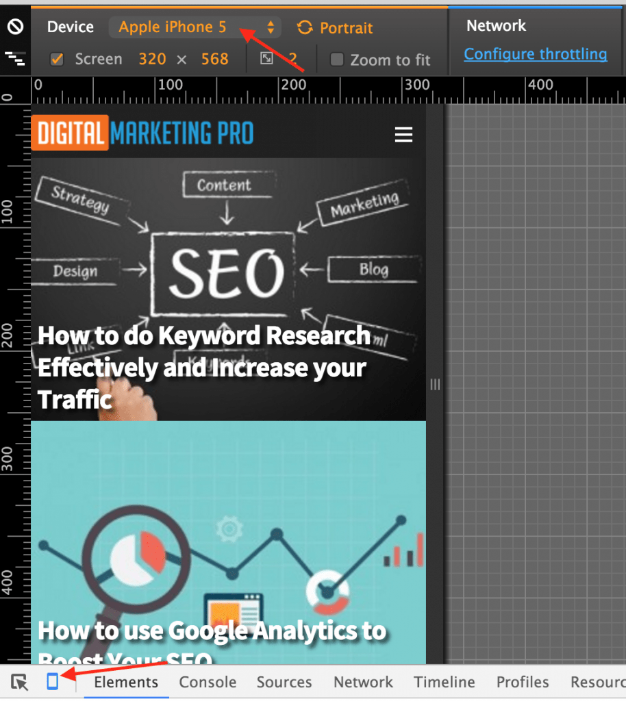Screen dimensions: 626x701
Task: Click the Digital Marketing Pro logo
Action: coord(142,133)
